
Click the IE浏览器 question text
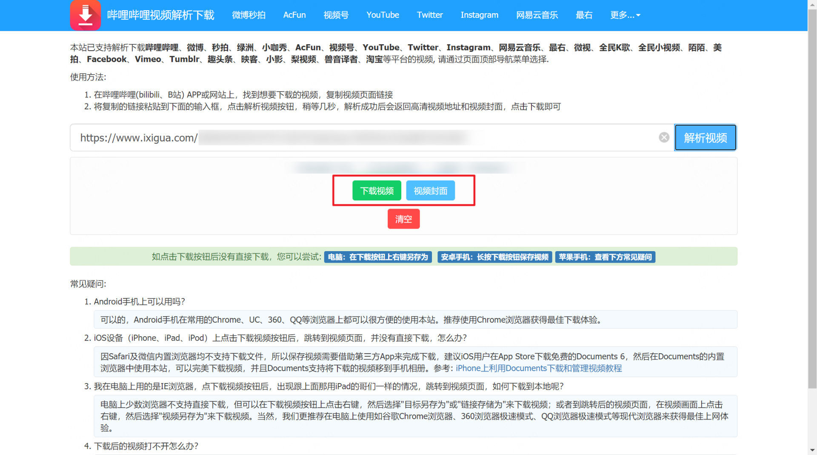point(329,386)
